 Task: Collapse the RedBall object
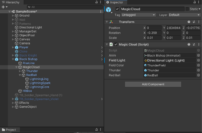pyautogui.click(x=20, y=75)
